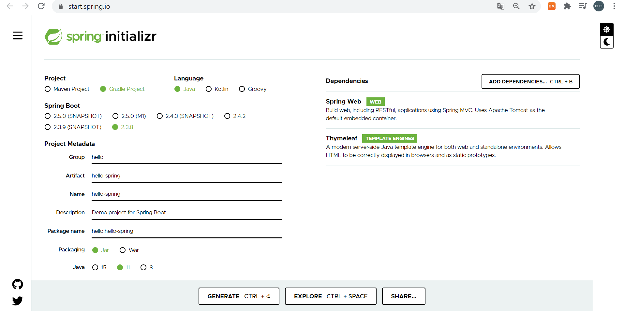Click the Share button
625x311 pixels.
pyautogui.click(x=404, y=296)
